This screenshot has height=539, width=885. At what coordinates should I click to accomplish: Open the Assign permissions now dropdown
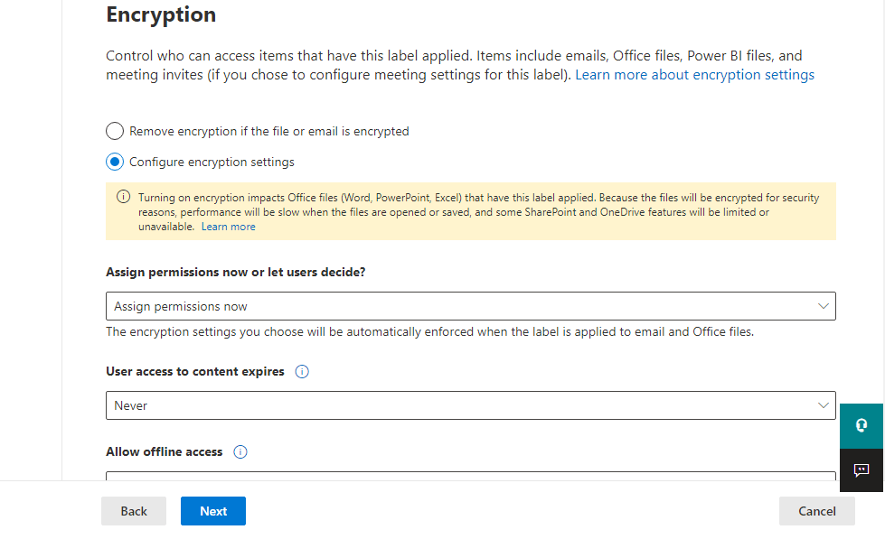point(471,306)
